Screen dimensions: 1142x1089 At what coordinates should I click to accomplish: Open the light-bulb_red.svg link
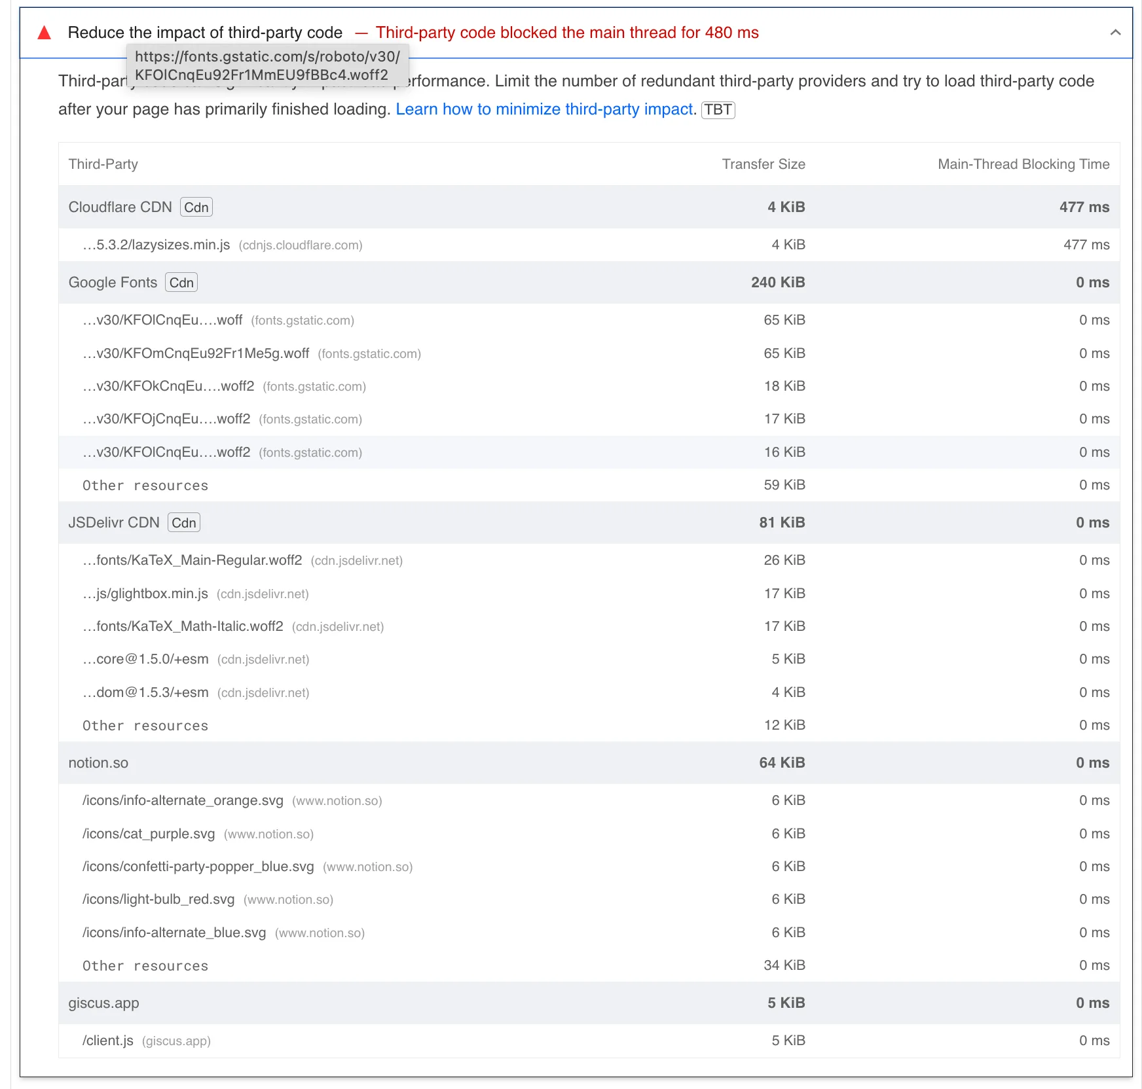(x=158, y=899)
